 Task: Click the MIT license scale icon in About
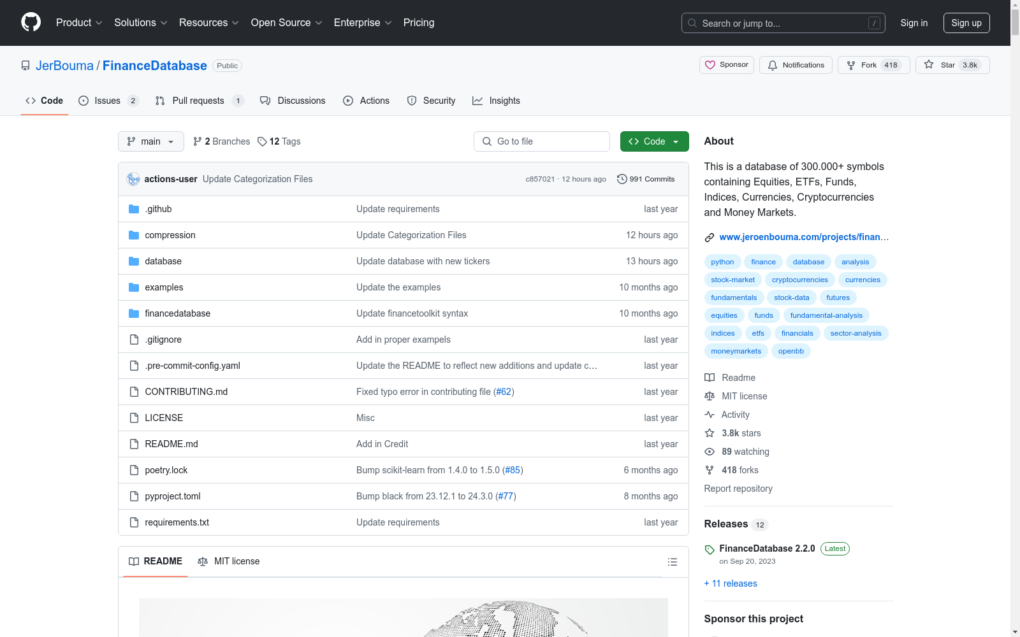point(710,396)
